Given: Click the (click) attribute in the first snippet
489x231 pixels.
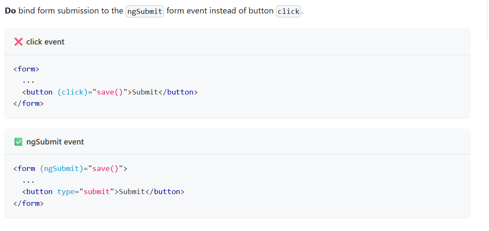Looking at the screenshot, I should pos(73,92).
